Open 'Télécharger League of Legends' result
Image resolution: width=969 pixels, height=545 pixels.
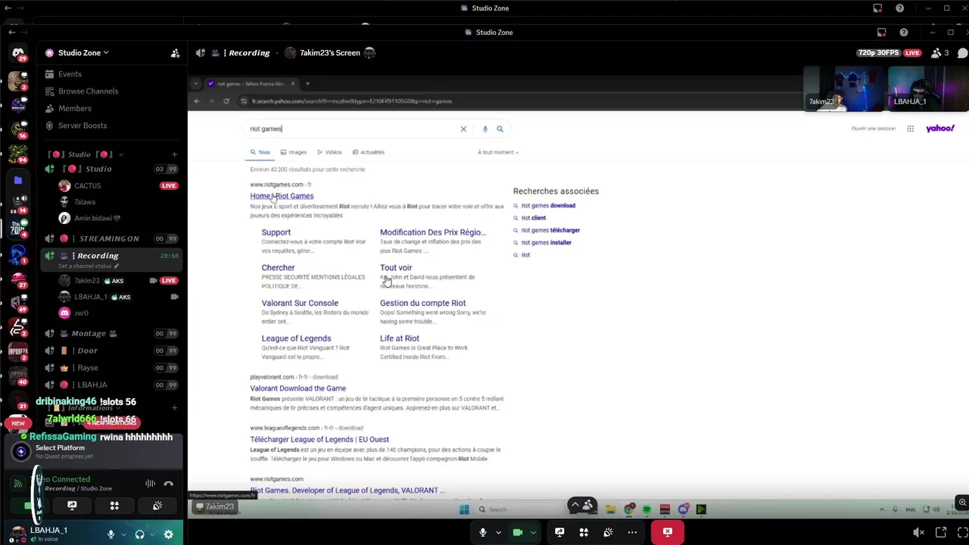pos(319,439)
